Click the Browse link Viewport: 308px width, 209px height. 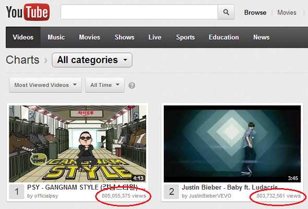point(255,13)
